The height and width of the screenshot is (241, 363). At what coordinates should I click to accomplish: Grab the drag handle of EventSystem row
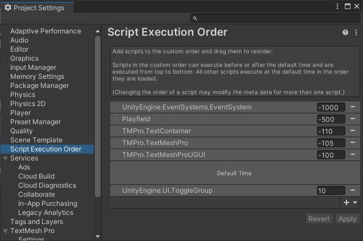[x=115, y=107]
